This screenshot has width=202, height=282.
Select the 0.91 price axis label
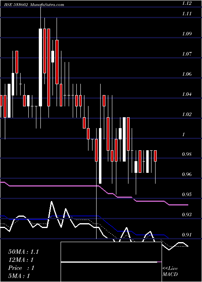tap(187, 235)
